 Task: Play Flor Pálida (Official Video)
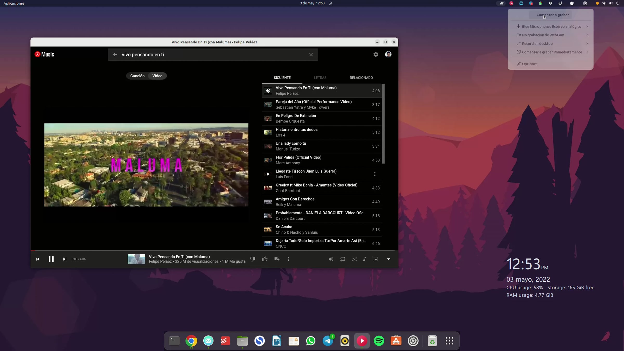[x=322, y=160]
